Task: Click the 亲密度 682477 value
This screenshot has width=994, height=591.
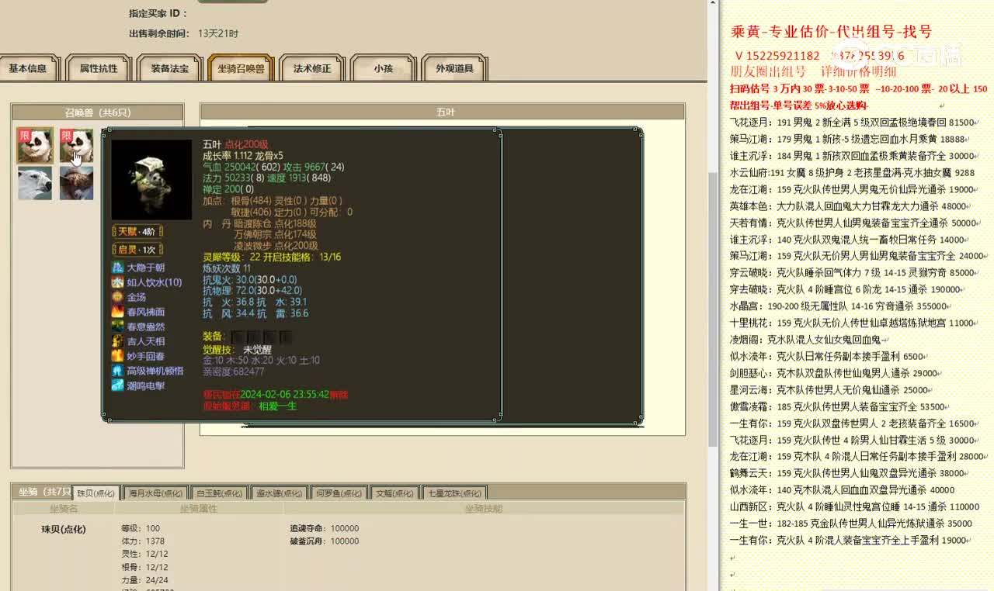Action: [x=234, y=372]
